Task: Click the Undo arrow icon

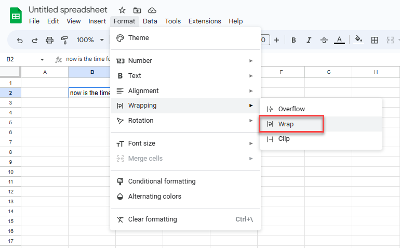Action: coord(20,40)
